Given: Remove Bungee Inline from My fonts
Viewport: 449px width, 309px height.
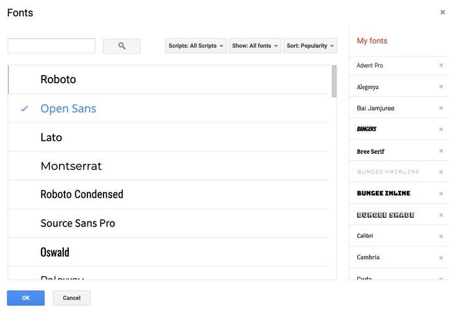Looking at the screenshot, I should tap(441, 194).
